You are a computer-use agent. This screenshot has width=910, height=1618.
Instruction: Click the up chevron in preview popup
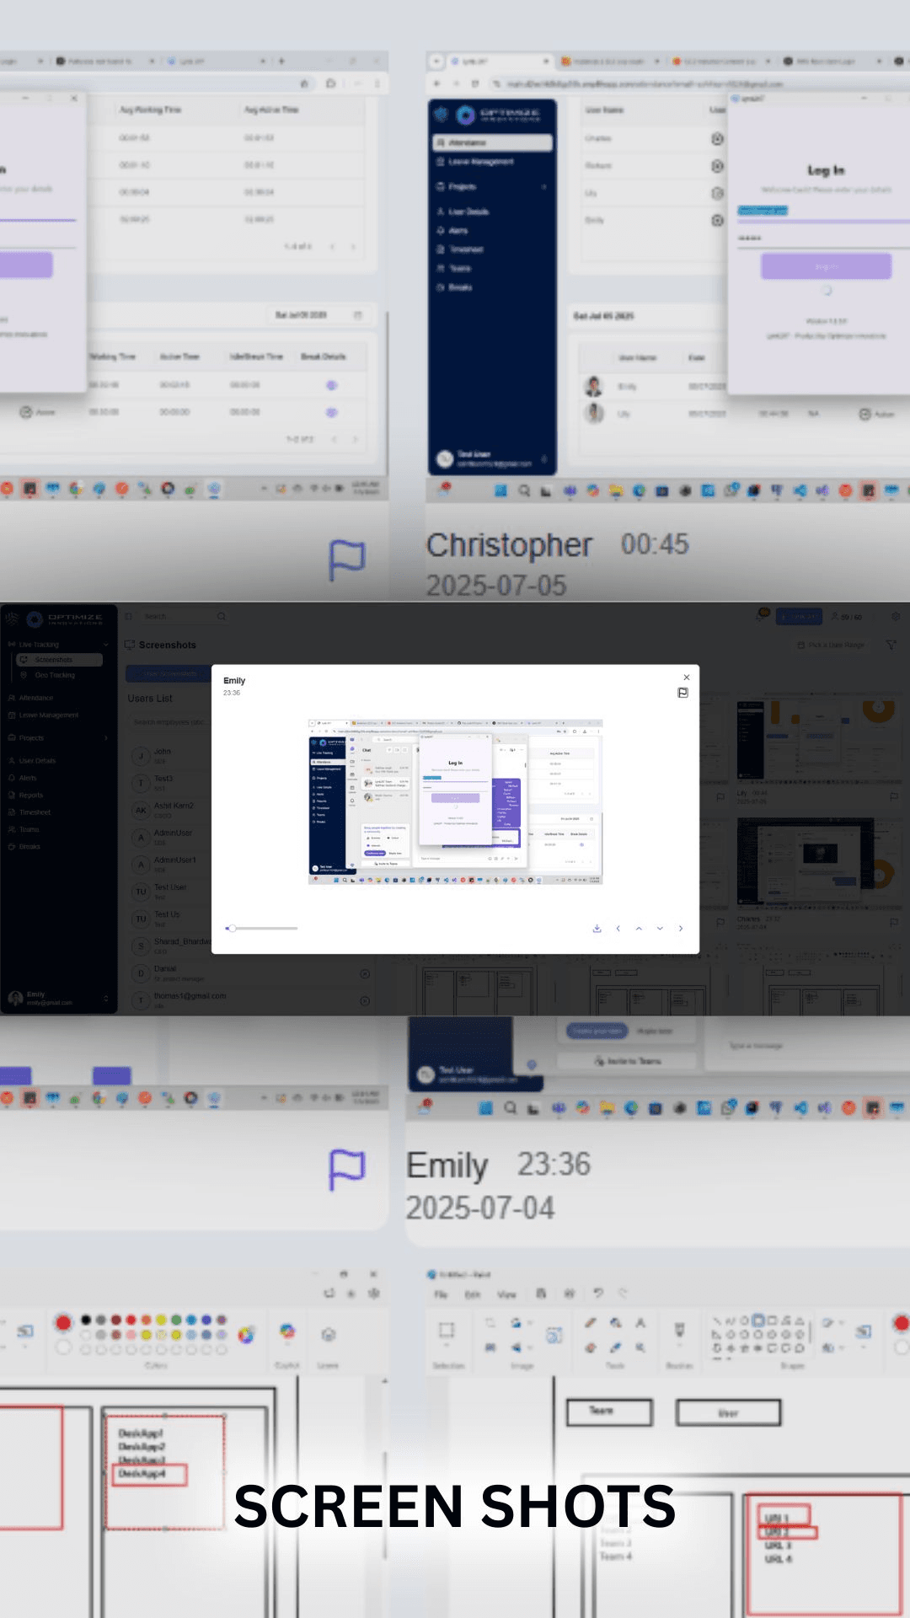[x=639, y=929]
